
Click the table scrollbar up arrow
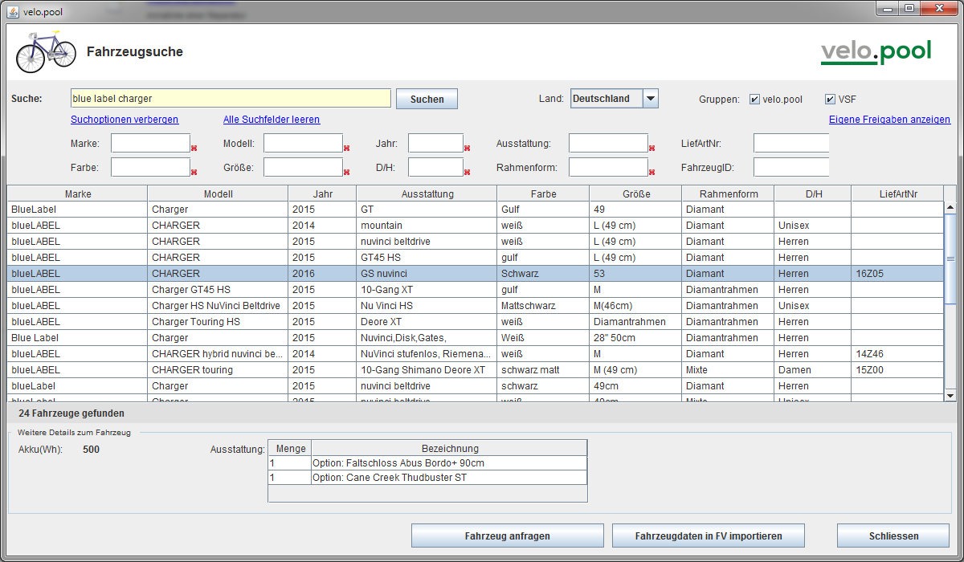click(950, 208)
